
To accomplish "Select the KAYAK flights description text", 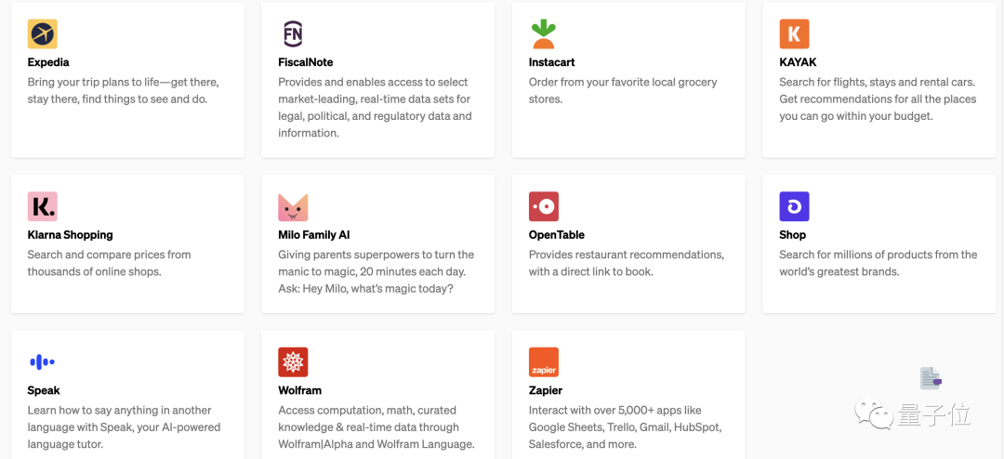I will click(878, 99).
